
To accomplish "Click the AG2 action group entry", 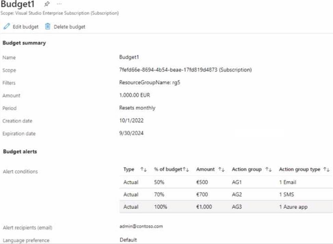I will pyautogui.click(x=237, y=194).
